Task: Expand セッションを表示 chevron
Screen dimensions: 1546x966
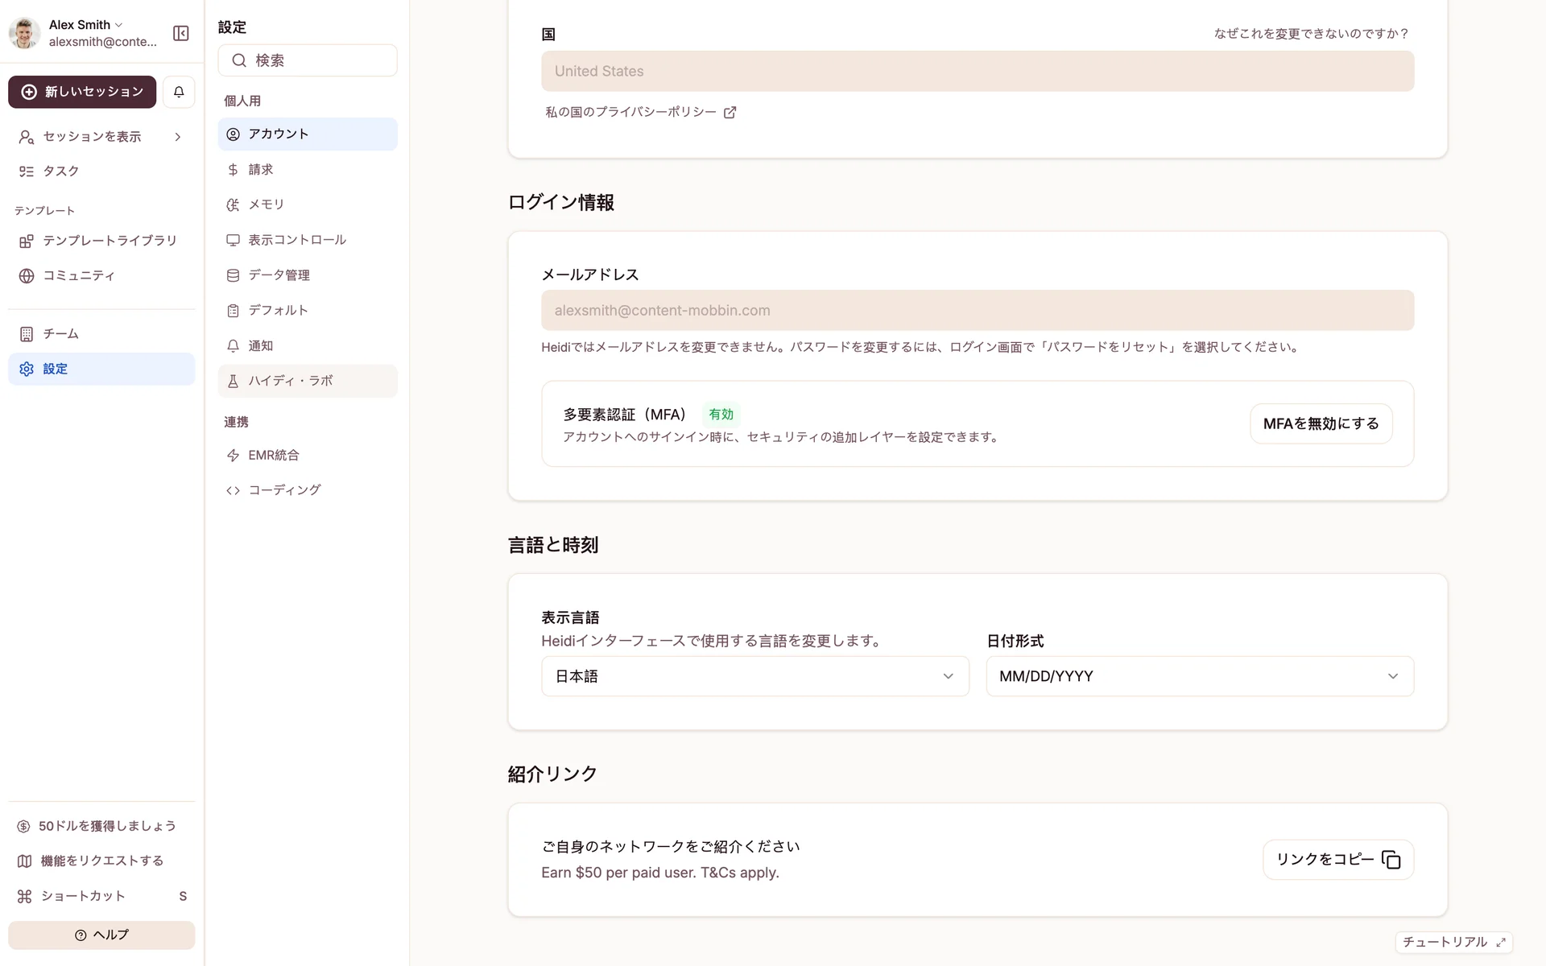Action: pos(178,137)
